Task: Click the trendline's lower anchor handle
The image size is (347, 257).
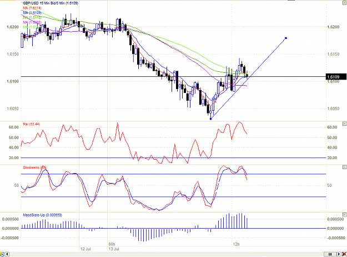Action: point(210,119)
